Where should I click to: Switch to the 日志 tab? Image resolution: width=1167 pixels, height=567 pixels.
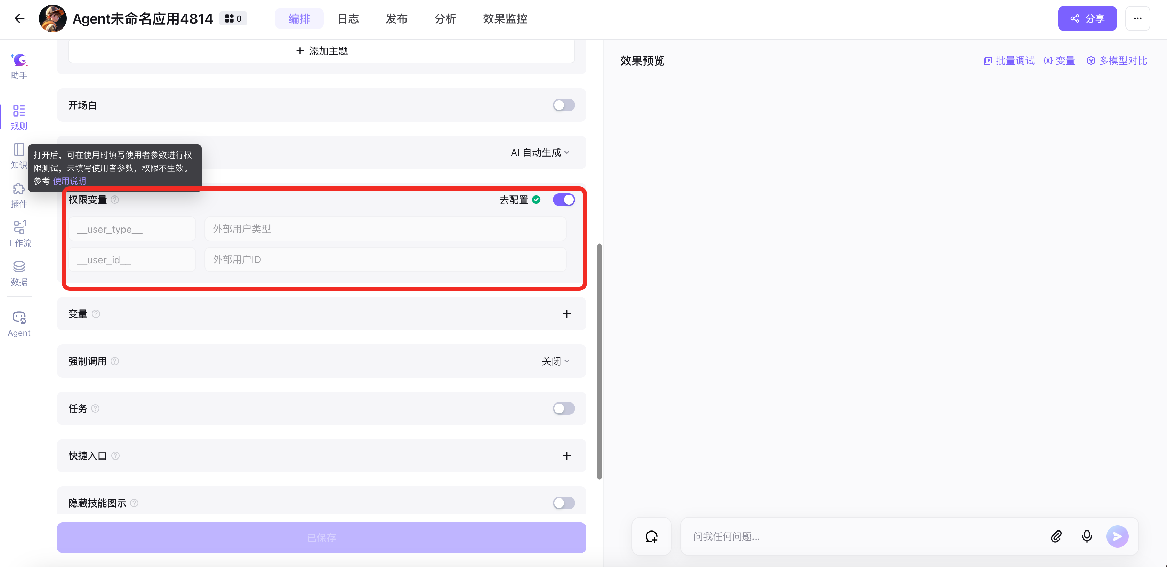pos(348,18)
